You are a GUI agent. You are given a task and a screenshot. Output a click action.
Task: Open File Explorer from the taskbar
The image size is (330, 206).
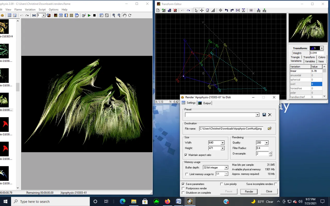134,201
